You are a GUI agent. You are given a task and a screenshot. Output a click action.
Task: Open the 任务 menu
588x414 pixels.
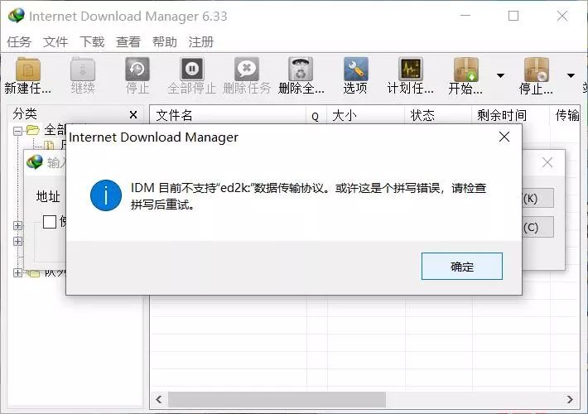pyautogui.click(x=19, y=42)
